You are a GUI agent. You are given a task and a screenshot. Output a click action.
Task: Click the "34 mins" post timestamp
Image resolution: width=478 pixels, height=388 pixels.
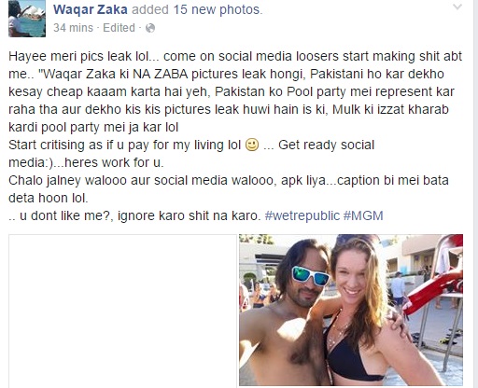click(73, 28)
